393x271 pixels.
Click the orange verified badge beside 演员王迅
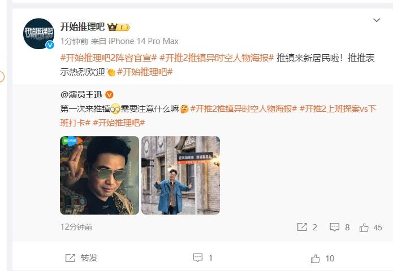point(109,95)
